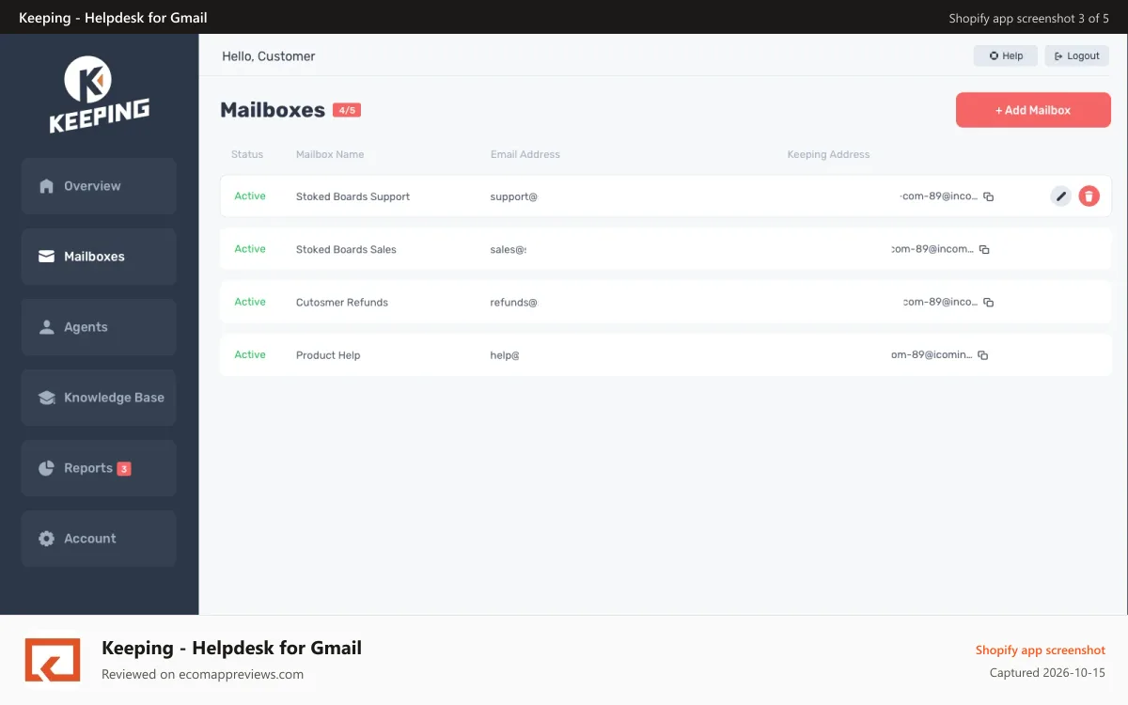Click the refunds@ email address
Viewport: 1128px width, 705px height.
[x=514, y=302]
